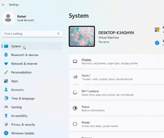Click the Virtual Machine label
164x138 pixels.
[108, 38]
